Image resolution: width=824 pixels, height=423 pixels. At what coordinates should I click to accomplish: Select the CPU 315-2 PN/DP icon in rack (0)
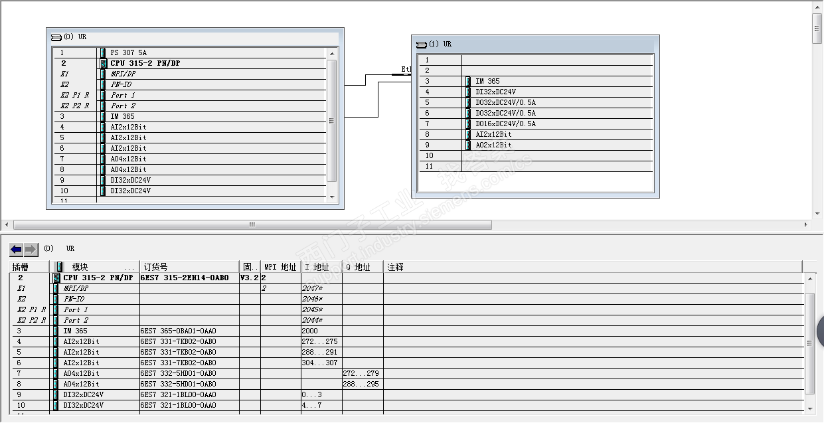pyautogui.click(x=104, y=63)
